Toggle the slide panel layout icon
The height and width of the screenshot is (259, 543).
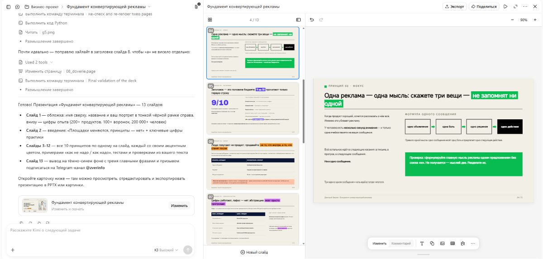tap(298, 20)
